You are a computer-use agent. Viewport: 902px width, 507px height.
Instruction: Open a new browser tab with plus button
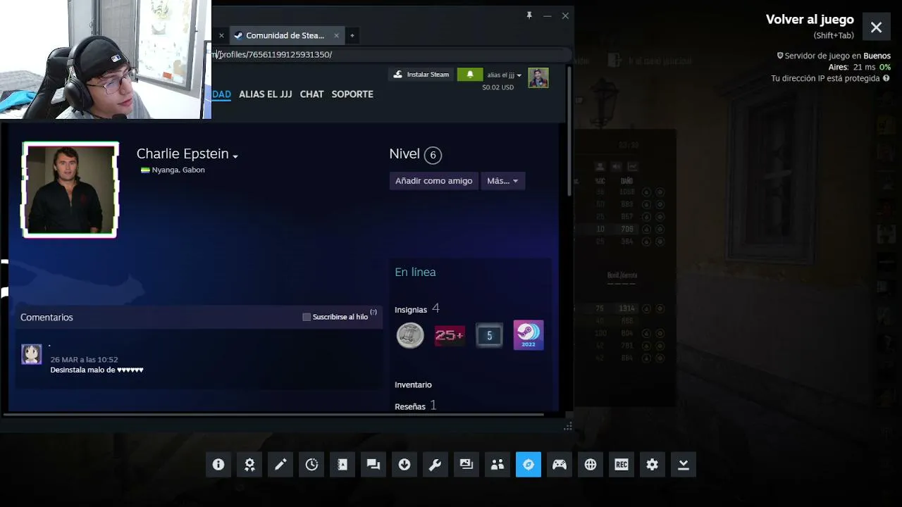coord(352,35)
